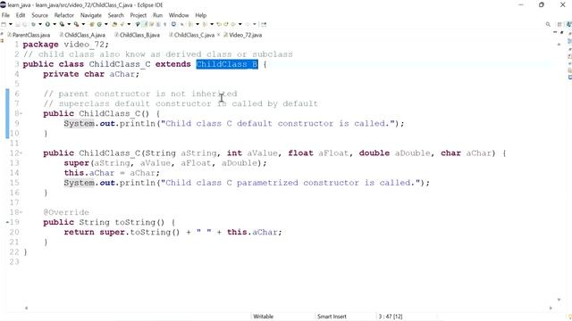
Task: Switch to the ParentClass.java tab
Action: click(x=29, y=35)
